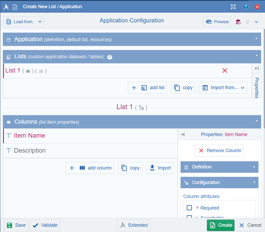Expand the Definition section for Item Name
Image resolution: width=265 pixels, height=232 pixels.
(x=219, y=167)
